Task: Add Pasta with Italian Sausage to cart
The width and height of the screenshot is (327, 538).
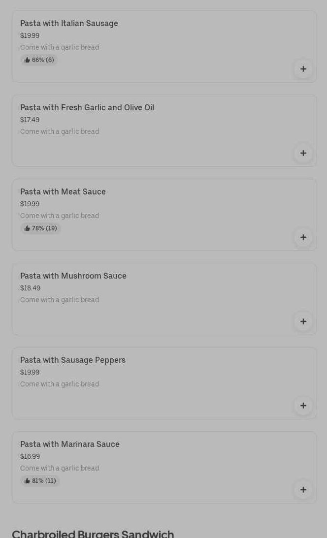Action: [x=303, y=69]
